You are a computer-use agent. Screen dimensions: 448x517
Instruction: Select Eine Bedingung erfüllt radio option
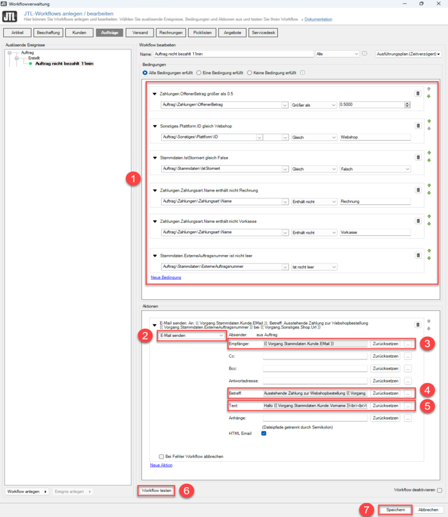coord(199,73)
